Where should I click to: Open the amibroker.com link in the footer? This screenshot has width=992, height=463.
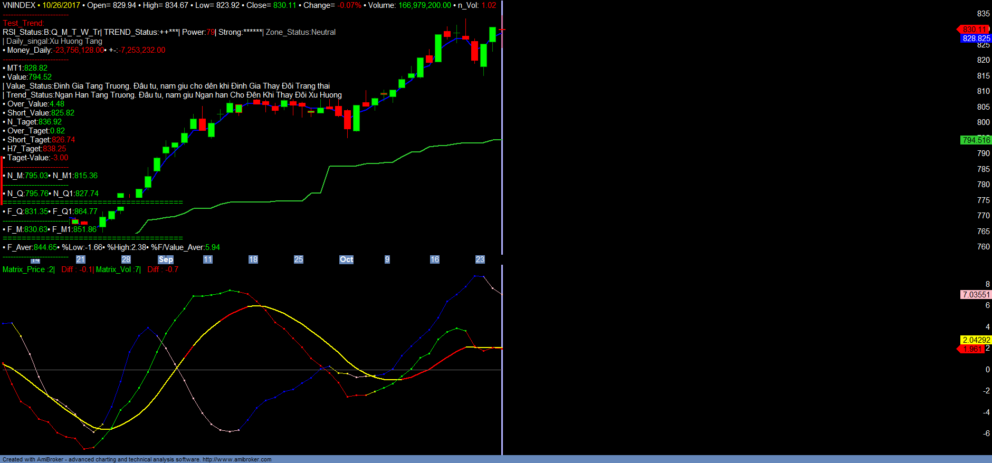[237, 459]
